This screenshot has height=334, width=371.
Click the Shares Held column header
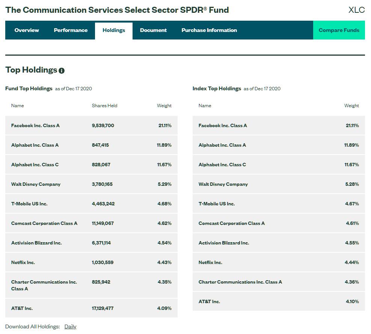pyautogui.click(x=104, y=106)
